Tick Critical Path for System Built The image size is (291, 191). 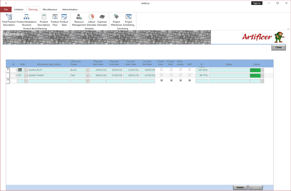click(x=171, y=69)
